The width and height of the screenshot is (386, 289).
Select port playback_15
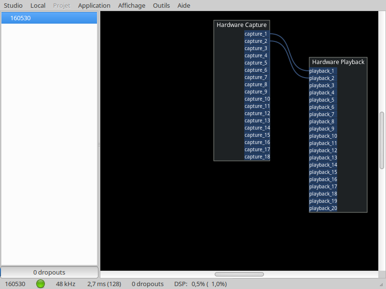tap(323, 172)
